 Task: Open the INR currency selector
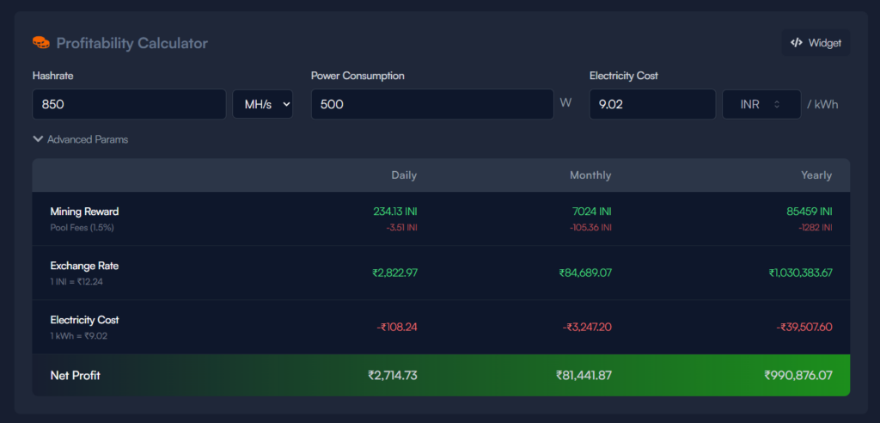coord(761,104)
